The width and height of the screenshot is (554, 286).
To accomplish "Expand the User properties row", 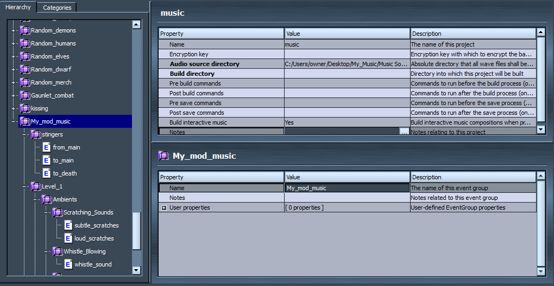I will [163, 208].
